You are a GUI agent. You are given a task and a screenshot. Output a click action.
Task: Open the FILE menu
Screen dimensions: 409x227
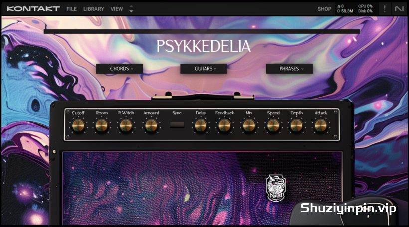coord(71,9)
